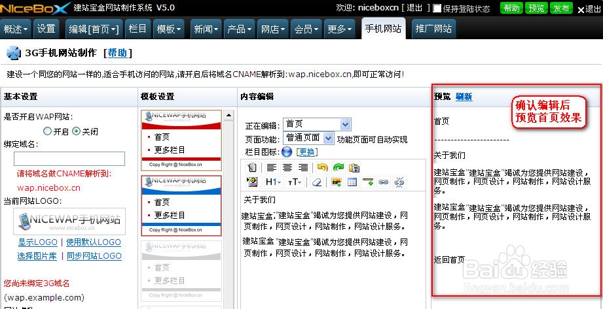603x309 pixels.
Task: Click the eraser remove formatting icon
Action: tap(317, 182)
